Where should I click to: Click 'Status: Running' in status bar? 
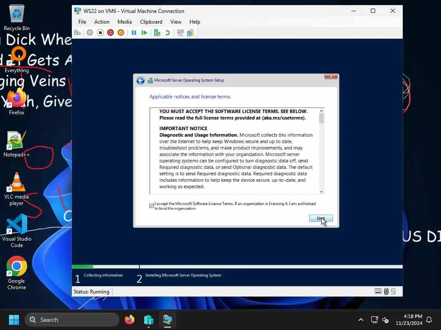pos(91,292)
